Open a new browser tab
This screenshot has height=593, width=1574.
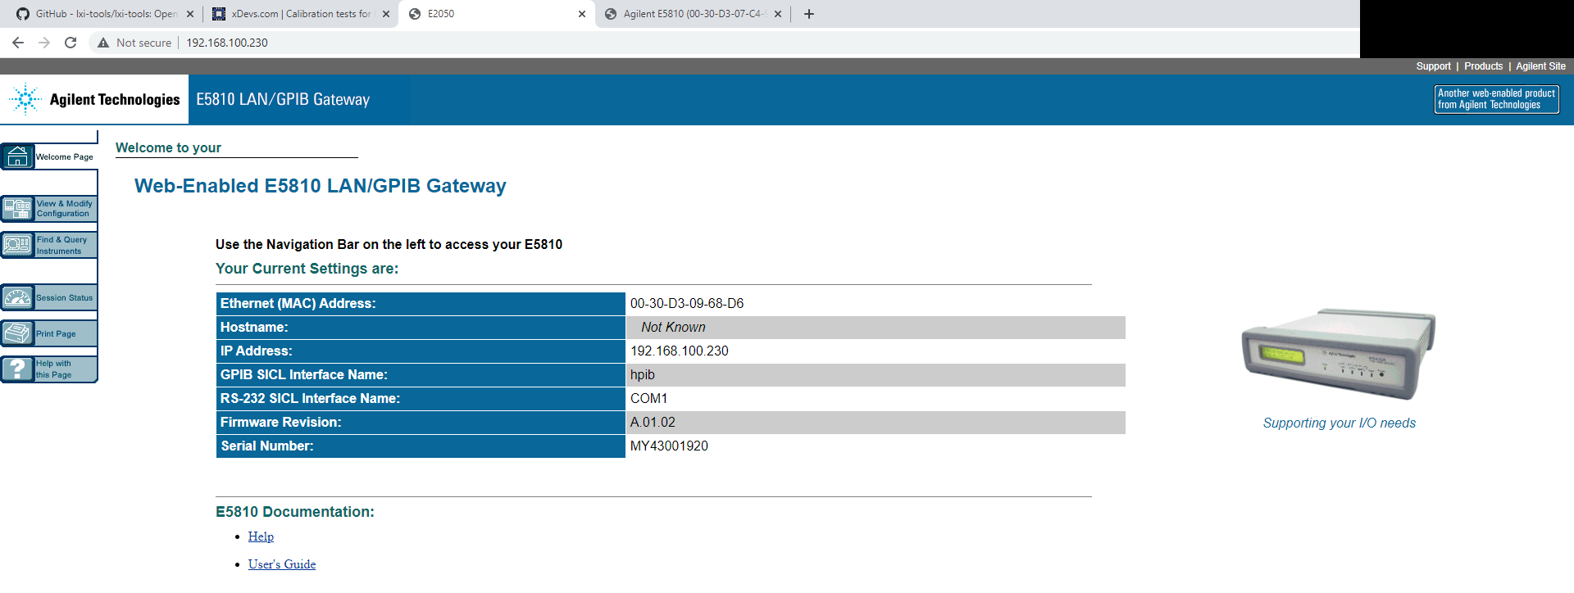[x=809, y=14]
